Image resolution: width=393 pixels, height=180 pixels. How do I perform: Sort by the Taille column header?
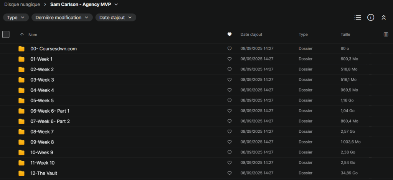(345, 35)
